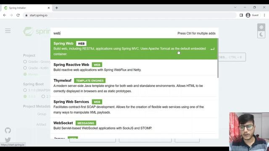Screen dimensions: 269x151
Task: Open the Chrome three-dot menu
Action: point(264,15)
